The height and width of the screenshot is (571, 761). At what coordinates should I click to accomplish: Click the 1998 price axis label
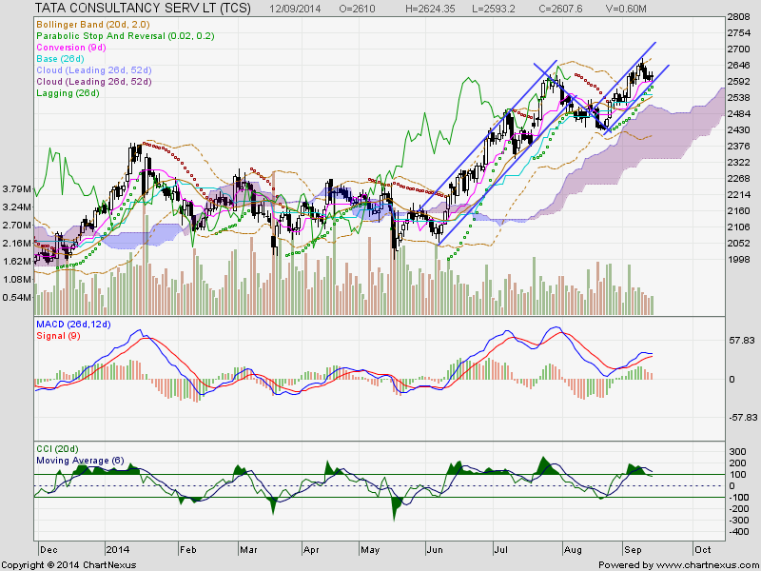(x=739, y=260)
